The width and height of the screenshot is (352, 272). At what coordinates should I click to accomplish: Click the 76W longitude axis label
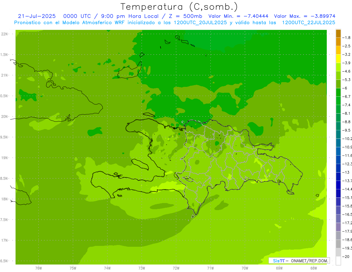point(38,268)
